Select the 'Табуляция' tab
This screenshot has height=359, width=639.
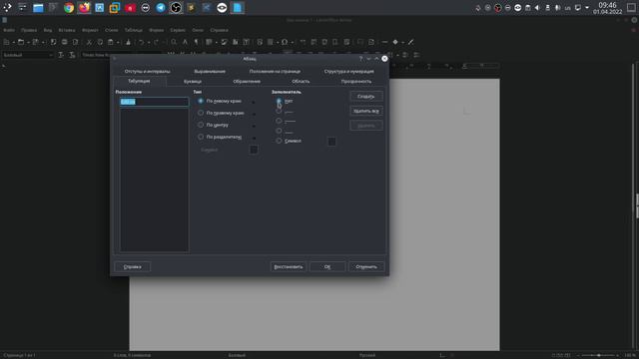139,81
